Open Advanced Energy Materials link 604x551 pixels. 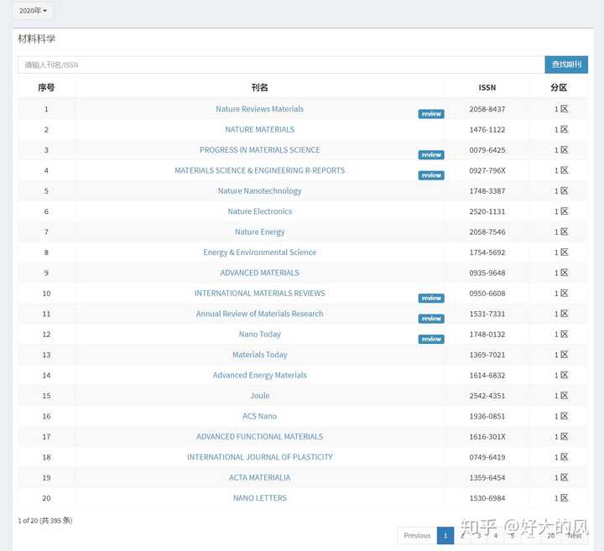point(259,375)
